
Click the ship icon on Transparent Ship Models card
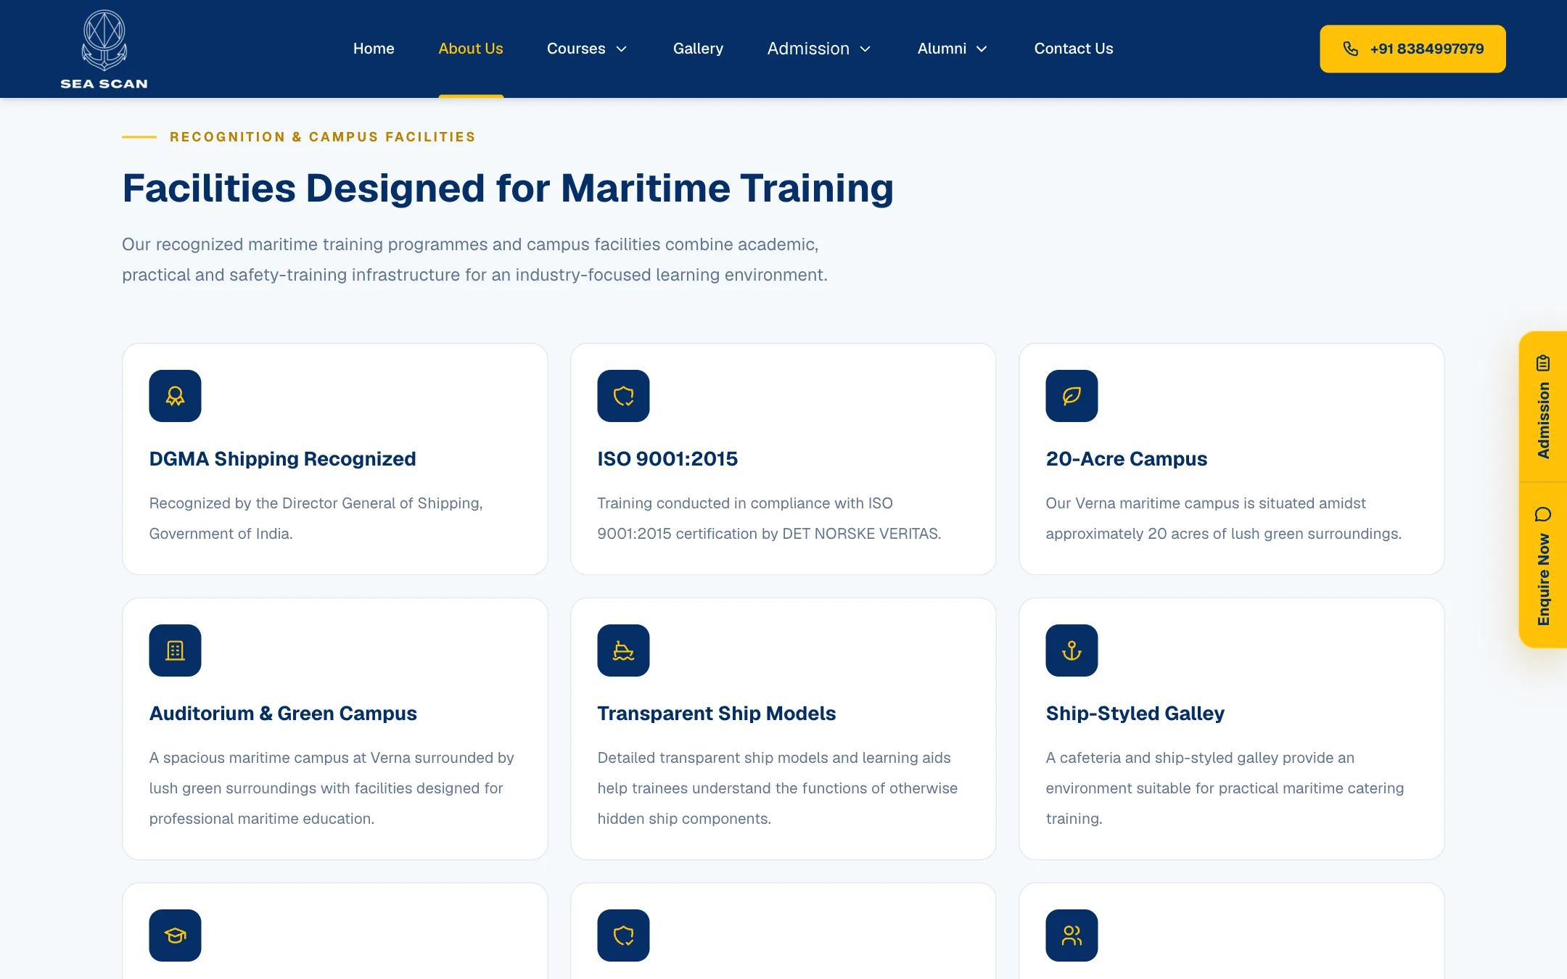623,650
